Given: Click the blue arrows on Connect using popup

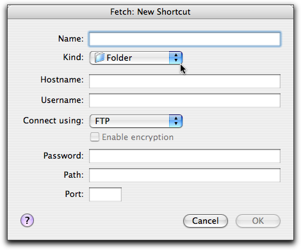Looking at the screenshot, I should pos(175,121).
